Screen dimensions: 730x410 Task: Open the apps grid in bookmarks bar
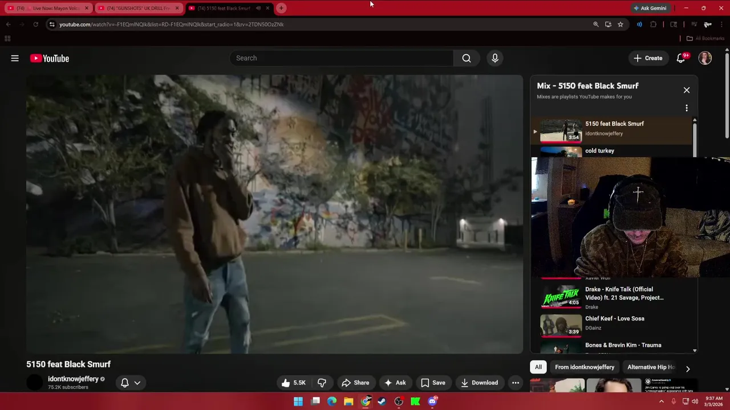(7, 38)
